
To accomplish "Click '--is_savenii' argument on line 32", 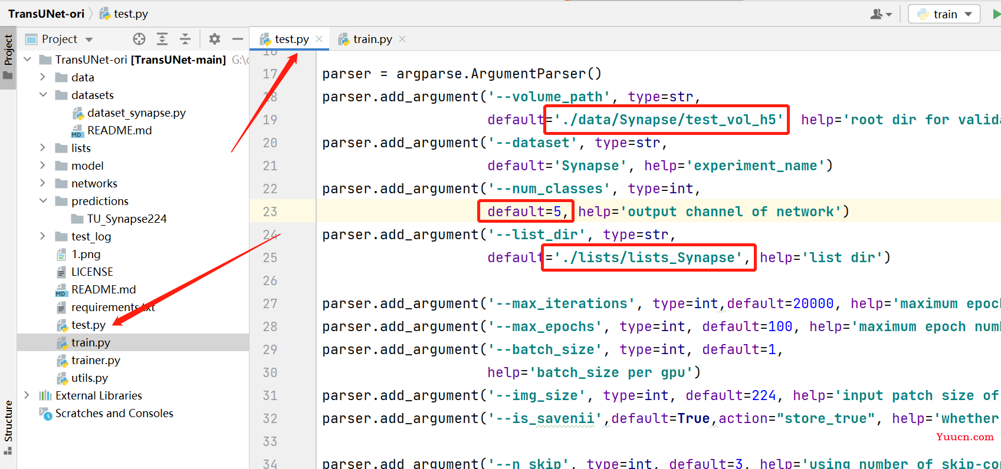I will (x=546, y=418).
